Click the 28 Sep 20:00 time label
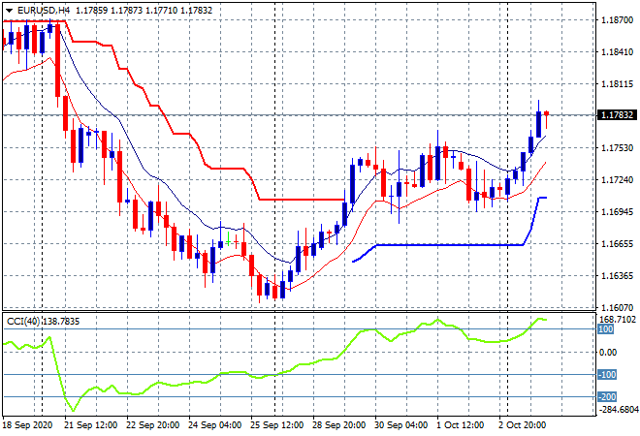This screenshot has width=640, height=436. point(338,425)
